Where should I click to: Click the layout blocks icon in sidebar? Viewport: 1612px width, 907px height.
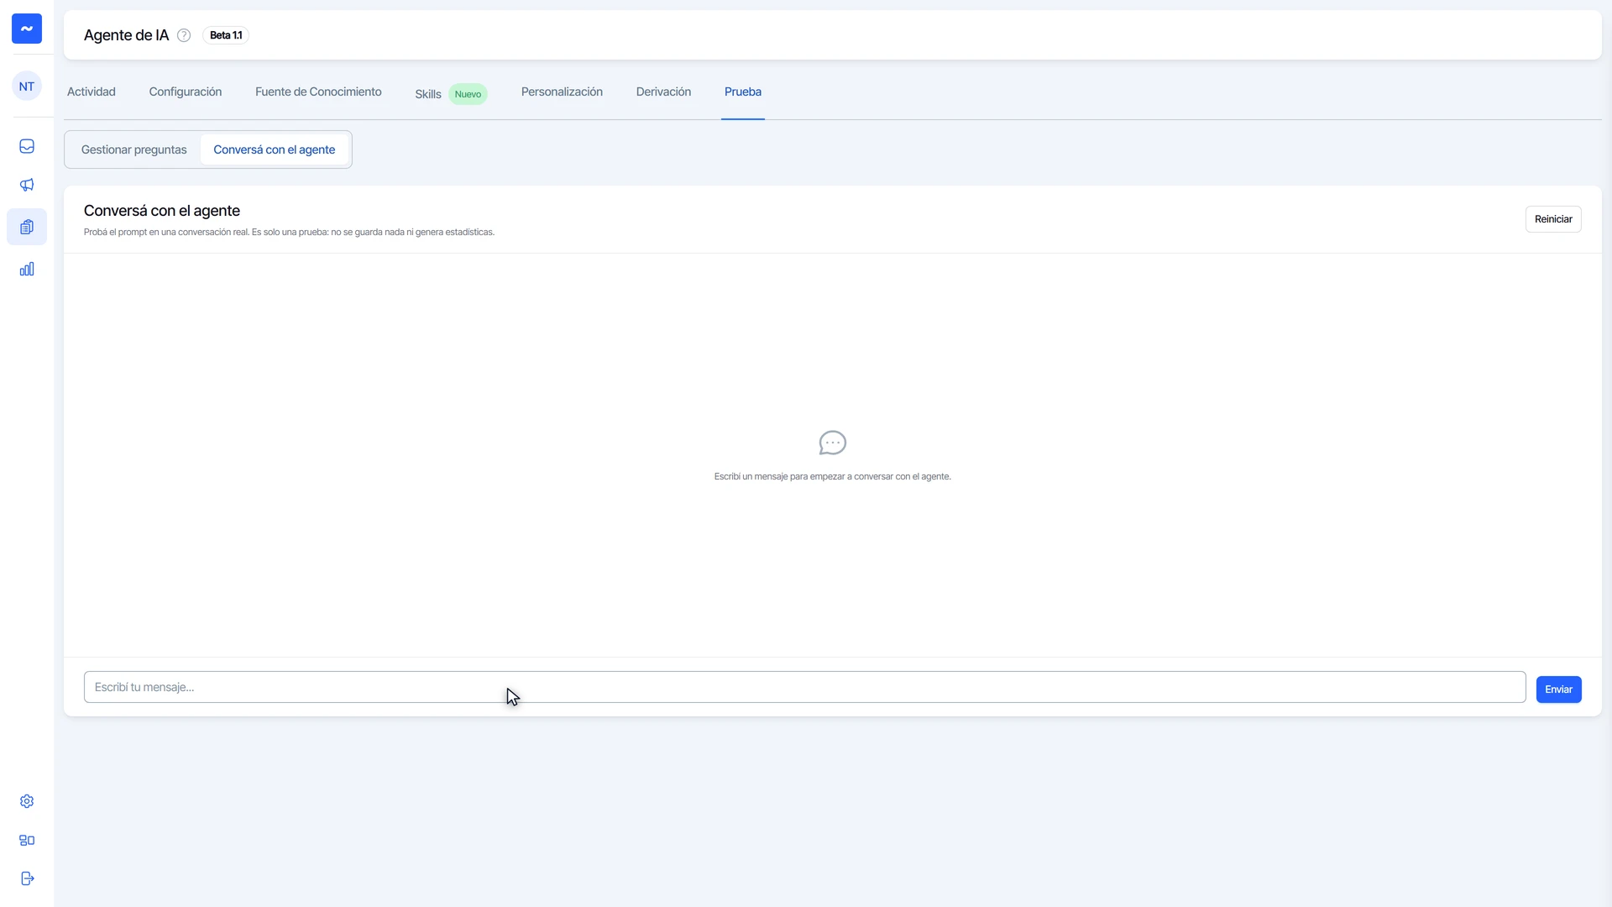pos(27,840)
